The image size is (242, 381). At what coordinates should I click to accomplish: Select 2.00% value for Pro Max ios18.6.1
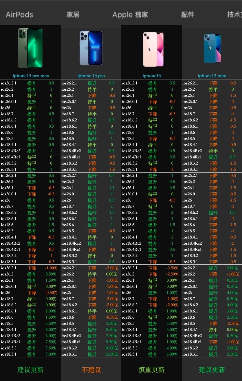click(x=51, y=311)
